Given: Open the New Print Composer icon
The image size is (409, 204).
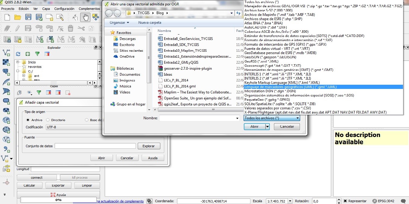Looking at the screenshot, I should pyautogui.click(x=49, y=17).
